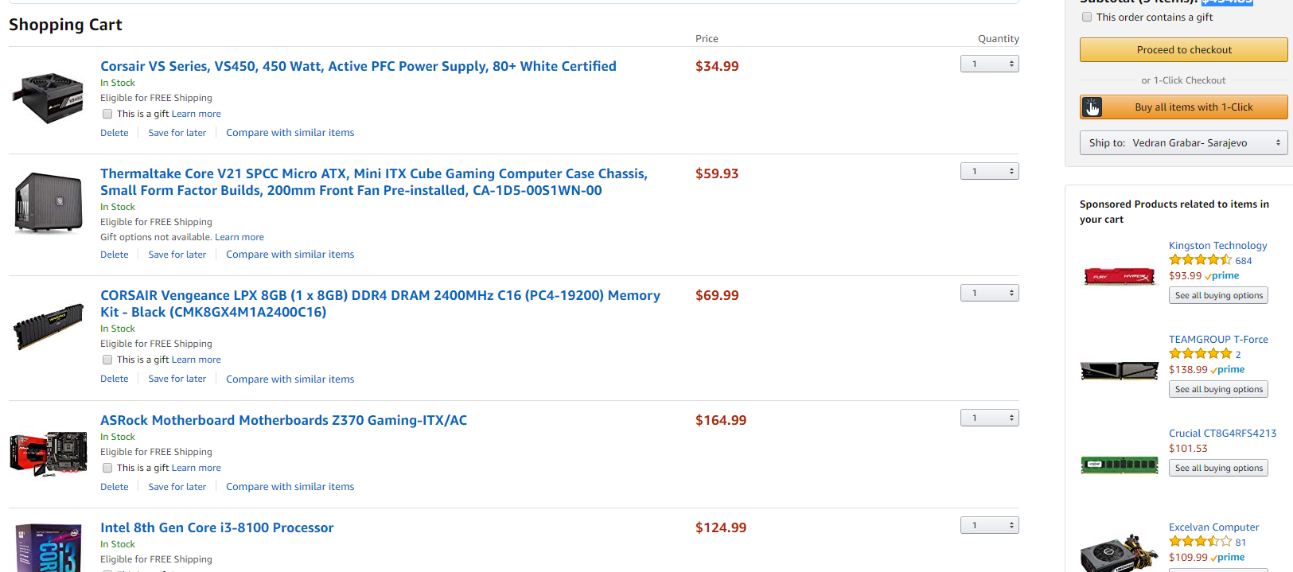Mark Corsair VS450 power supply as gift

tap(107, 114)
